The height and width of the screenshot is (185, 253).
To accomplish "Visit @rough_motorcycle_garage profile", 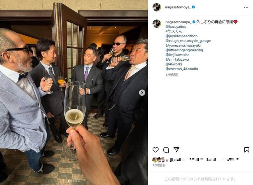I will point(188,41).
